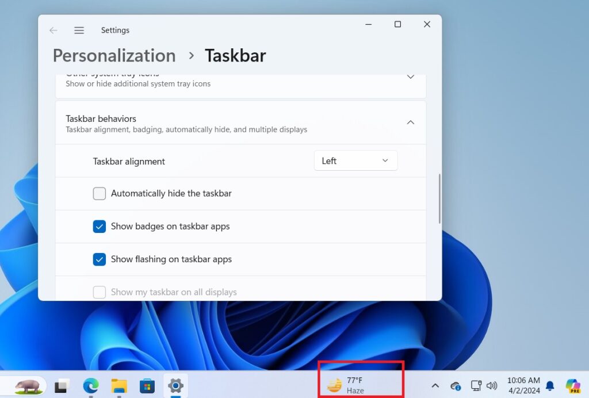Collapse the Taskbar behaviors section
The height and width of the screenshot is (398, 589).
[411, 122]
